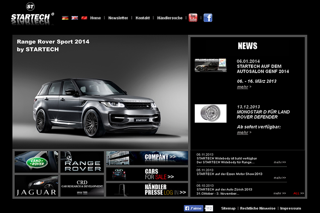Switch language with the German flag

click(x=65, y=18)
